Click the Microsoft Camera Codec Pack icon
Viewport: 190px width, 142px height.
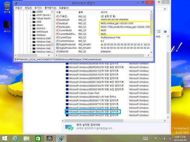(x=67, y=93)
